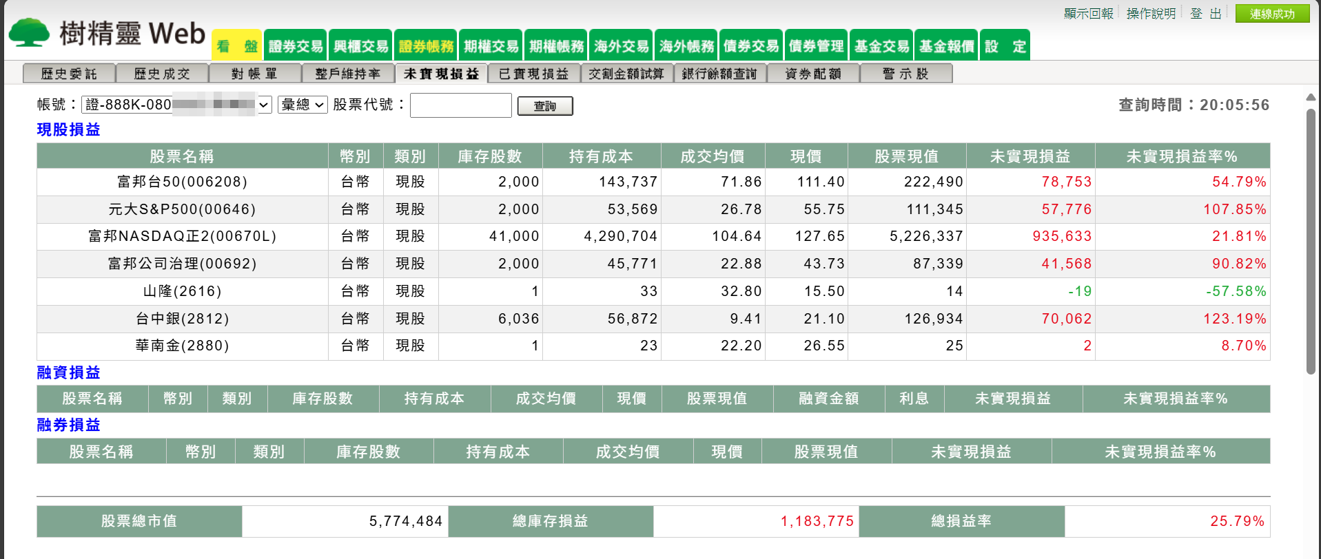Open 銀行餘額查詢 sub-tab
This screenshot has width=1321, height=559.
tap(720, 74)
